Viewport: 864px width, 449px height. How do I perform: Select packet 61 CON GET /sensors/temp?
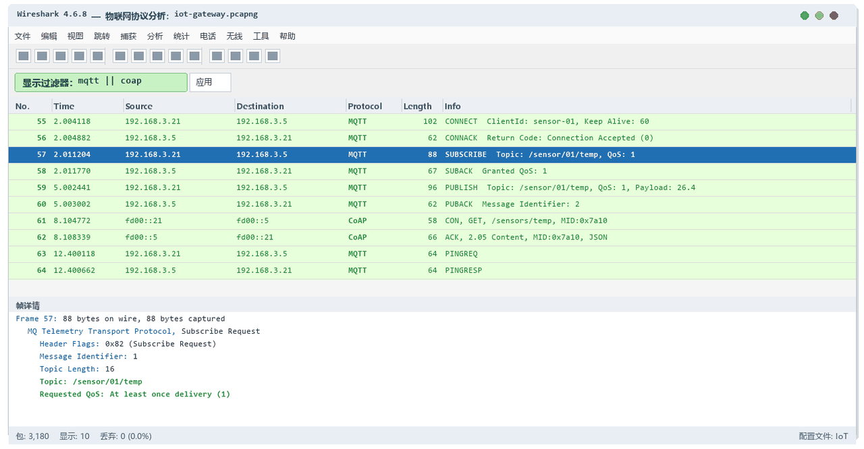[x=432, y=220]
